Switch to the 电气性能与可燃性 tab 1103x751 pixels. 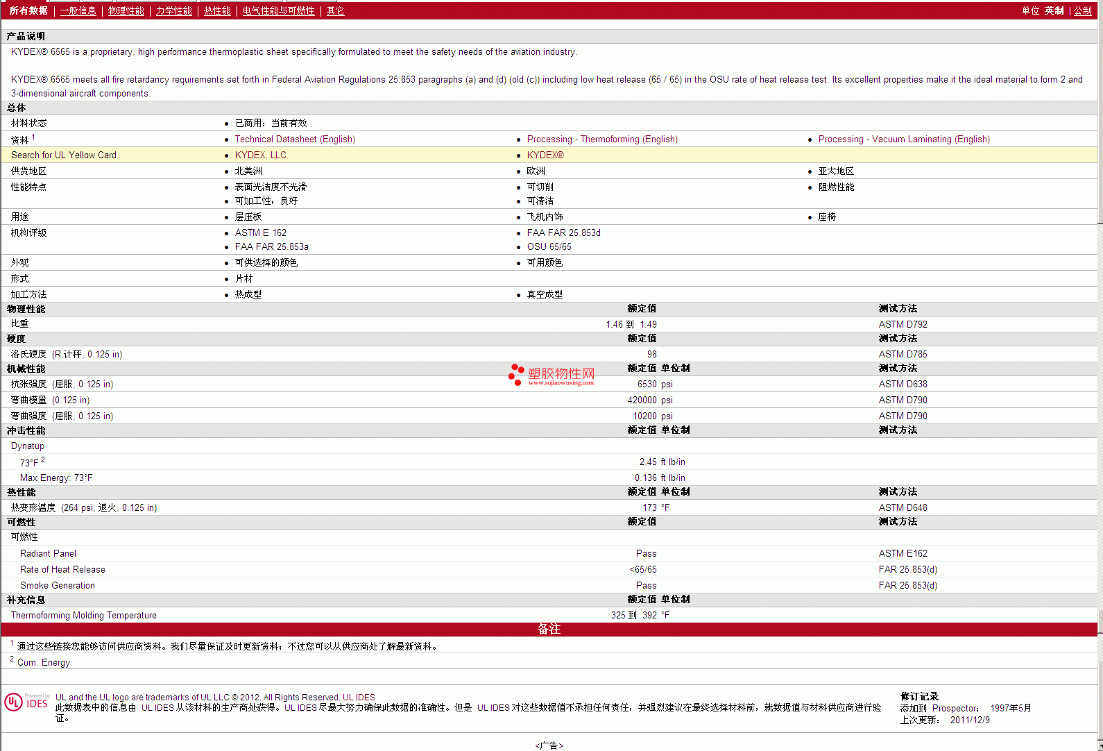point(278,11)
